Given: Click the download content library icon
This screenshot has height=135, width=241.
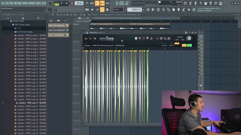Looking at the screenshot, I should click(221, 3).
